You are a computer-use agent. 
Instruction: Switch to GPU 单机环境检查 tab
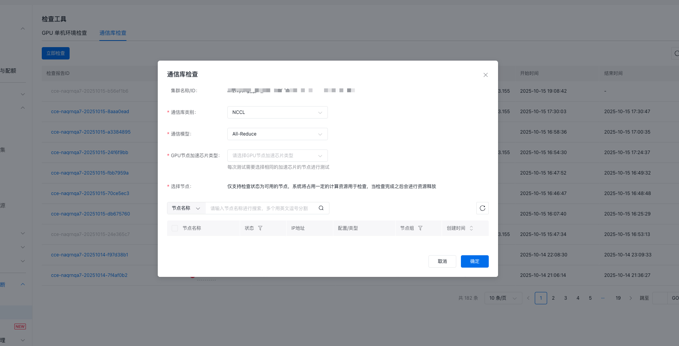64,33
